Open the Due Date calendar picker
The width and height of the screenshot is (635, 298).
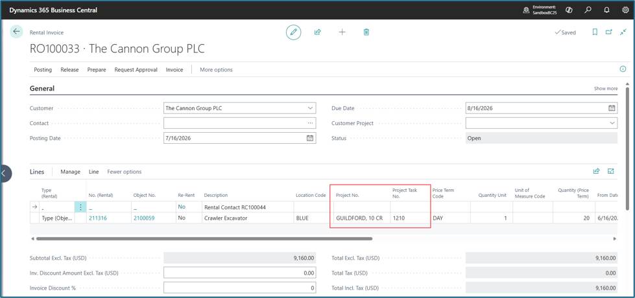pyautogui.click(x=612, y=108)
